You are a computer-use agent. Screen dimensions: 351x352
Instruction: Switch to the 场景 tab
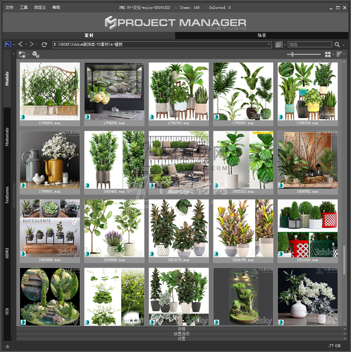[x=262, y=35]
